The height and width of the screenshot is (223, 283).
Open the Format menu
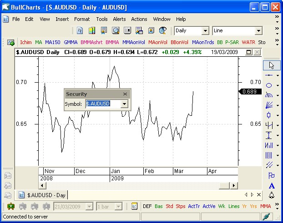click(82, 19)
